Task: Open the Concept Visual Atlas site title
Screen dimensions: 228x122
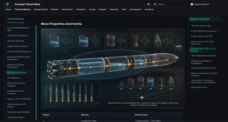Action: tap(27, 4)
